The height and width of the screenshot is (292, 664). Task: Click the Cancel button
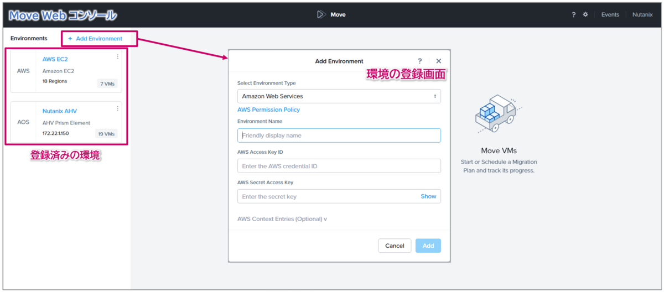tap(395, 246)
